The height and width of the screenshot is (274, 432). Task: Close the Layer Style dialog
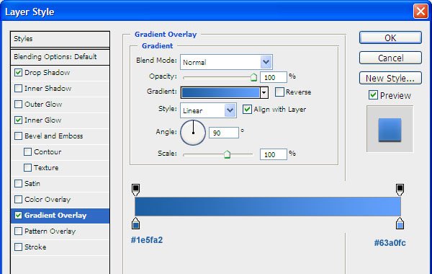420,12
